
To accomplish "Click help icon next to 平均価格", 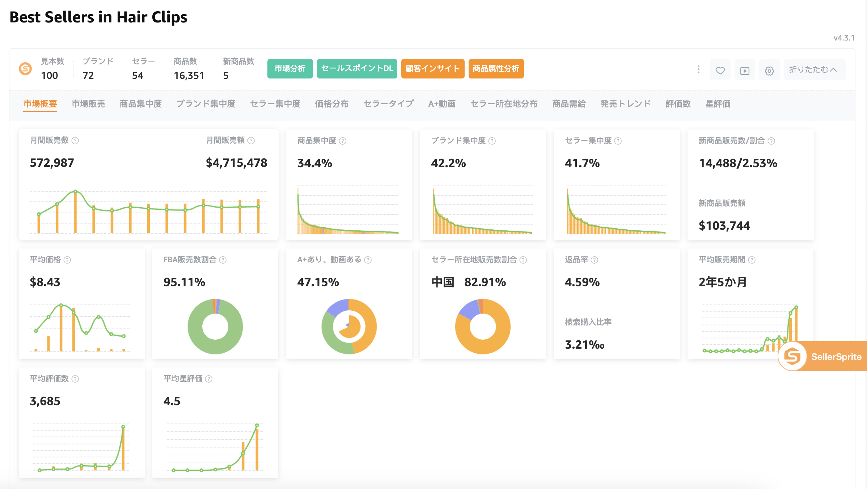I will coord(67,260).
